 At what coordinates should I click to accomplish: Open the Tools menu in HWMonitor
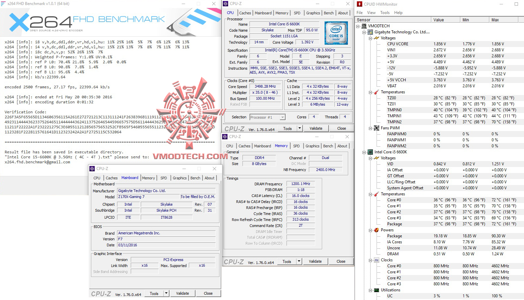point(385,13)
